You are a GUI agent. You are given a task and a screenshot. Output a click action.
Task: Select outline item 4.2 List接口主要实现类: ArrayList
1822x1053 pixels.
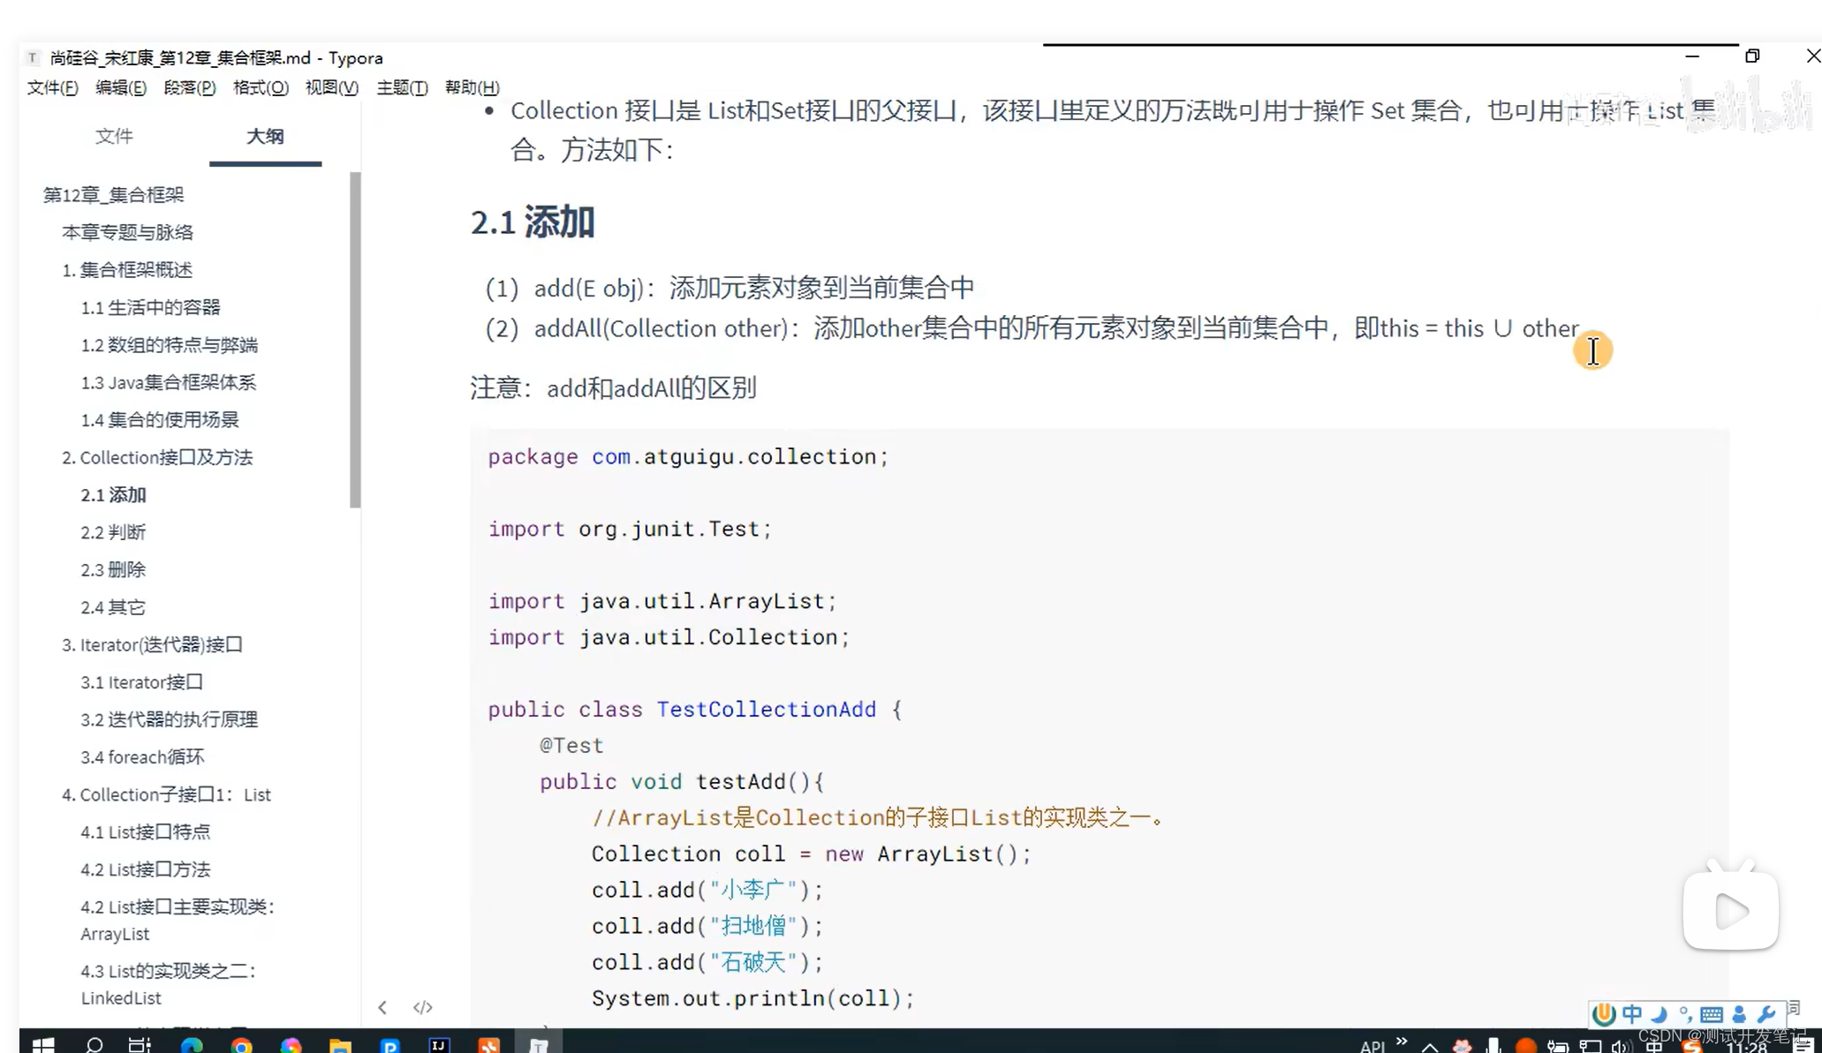178,920
